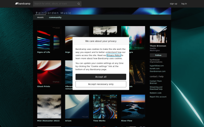The width and height of the screenshot is (204, 127).
Task: Click the Synthesizer Improvisations bio text
Action: [156, 61]
